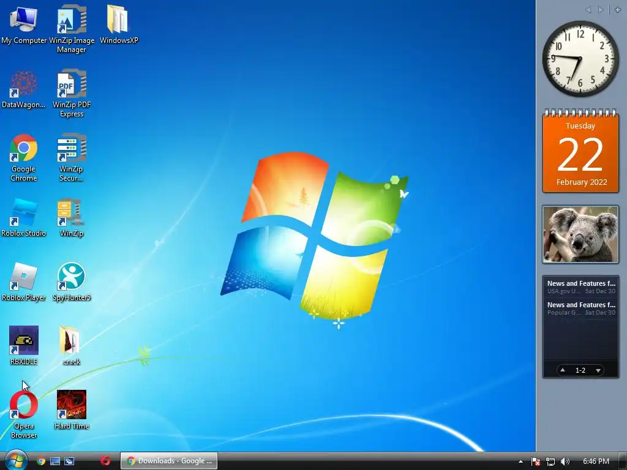The width and height of the screenshot is (627, 470).
Task: Select the My Computer desktop icon
Action: click(x=24, y=24)
